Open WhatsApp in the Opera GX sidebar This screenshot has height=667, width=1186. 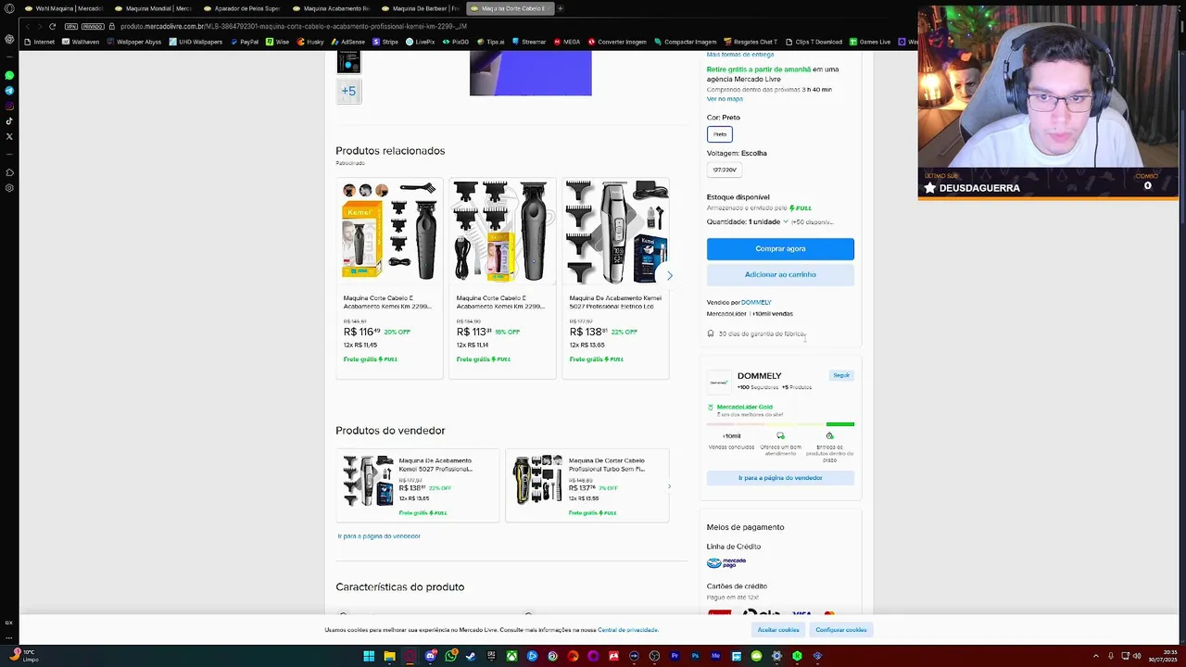tap(9, 75)
